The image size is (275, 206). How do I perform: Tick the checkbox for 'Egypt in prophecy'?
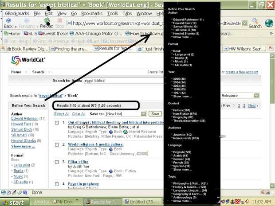pyautogui.click(x=57, y=184)
